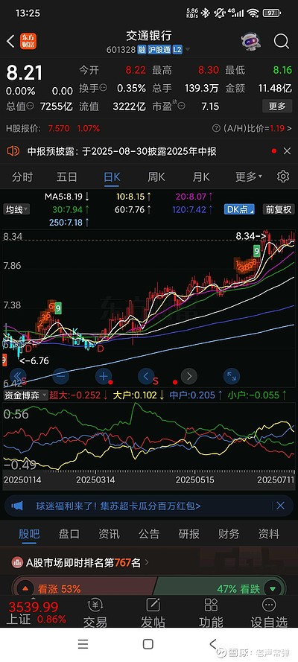Tap the Android home button

point(148,644)
